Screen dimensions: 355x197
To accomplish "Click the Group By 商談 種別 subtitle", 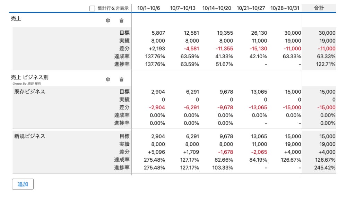I will coord(27,84).
